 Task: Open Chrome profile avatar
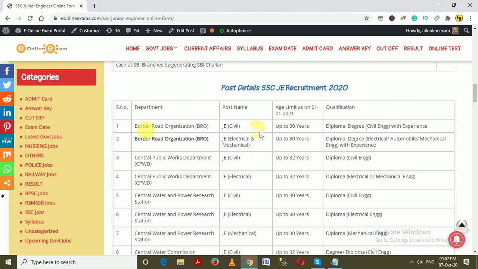[459, 18]
